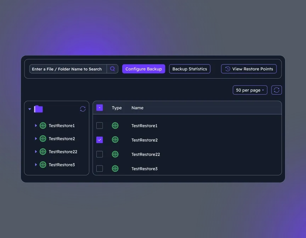
Task: Click TestRestore3 globe icon in tree
Action: tap(43, 165)
